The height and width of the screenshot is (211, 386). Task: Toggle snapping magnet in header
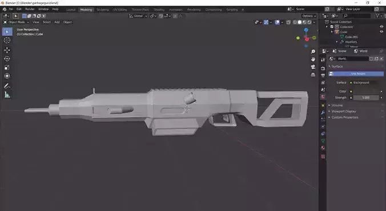(161, 16)
